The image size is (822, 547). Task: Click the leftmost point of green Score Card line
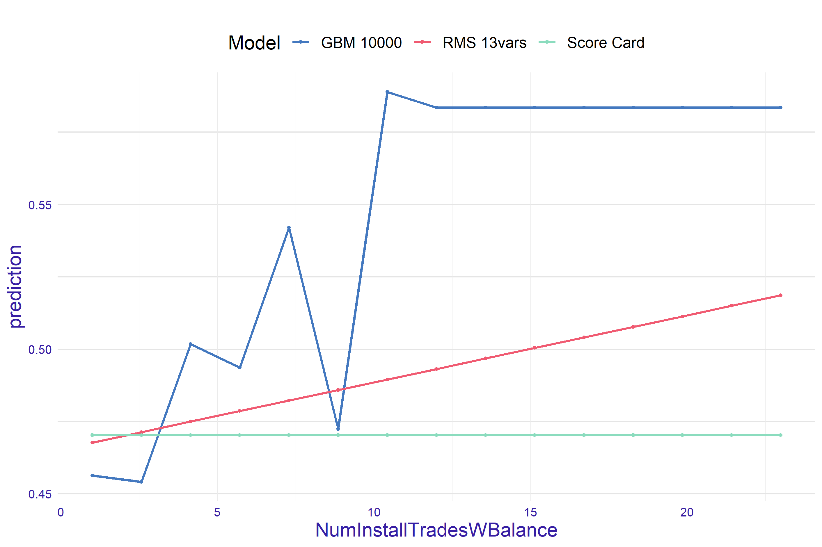click(x=92, y=435)
